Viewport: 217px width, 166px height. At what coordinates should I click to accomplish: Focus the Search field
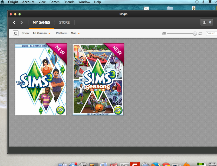coord(211,33)
